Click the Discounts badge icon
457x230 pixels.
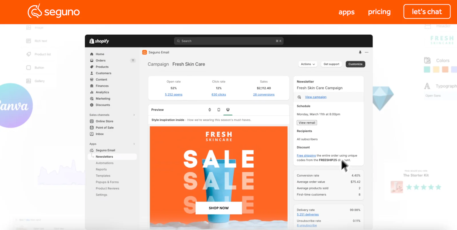point(92,105)
